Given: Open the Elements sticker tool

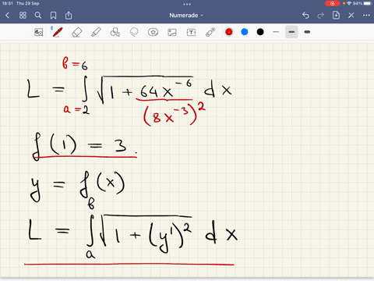Looking at the screenshot, I should (153, 32).
